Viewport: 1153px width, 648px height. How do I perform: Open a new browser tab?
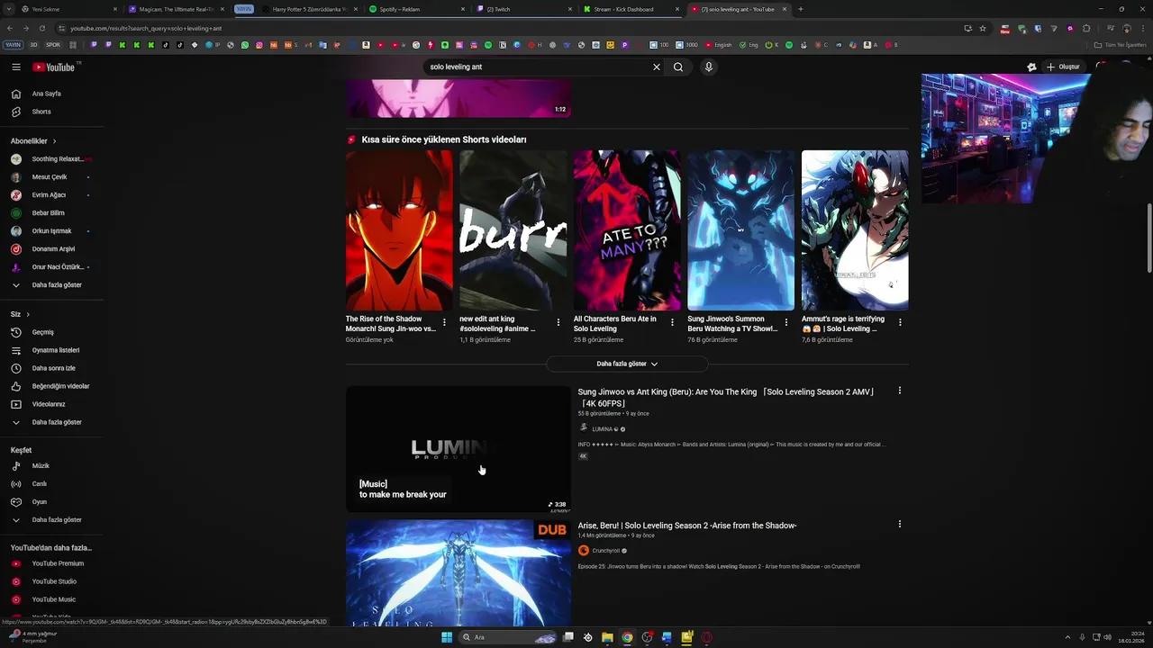coord(801,9)
